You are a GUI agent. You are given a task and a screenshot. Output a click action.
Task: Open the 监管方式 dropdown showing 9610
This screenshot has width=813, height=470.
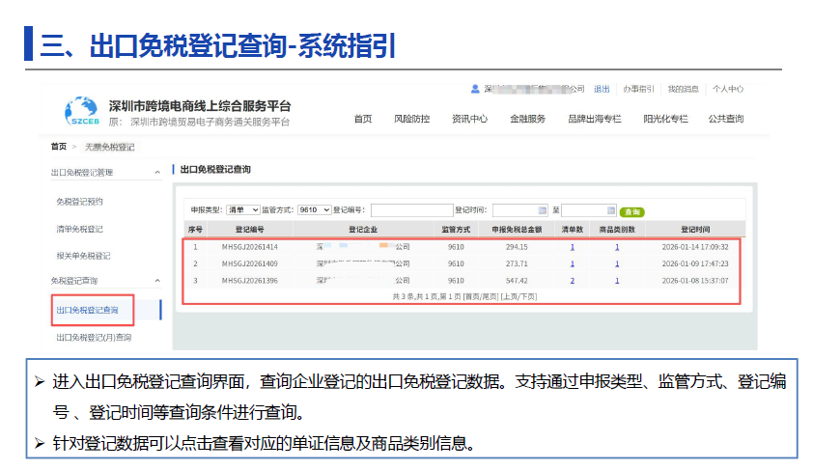click(314, 209)
